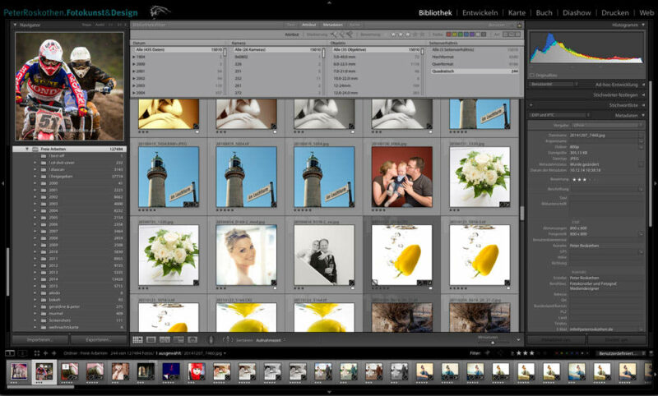Filter by flagged status in library filter
The width and height of the screenshot is (658, 396).
[334, 35]
